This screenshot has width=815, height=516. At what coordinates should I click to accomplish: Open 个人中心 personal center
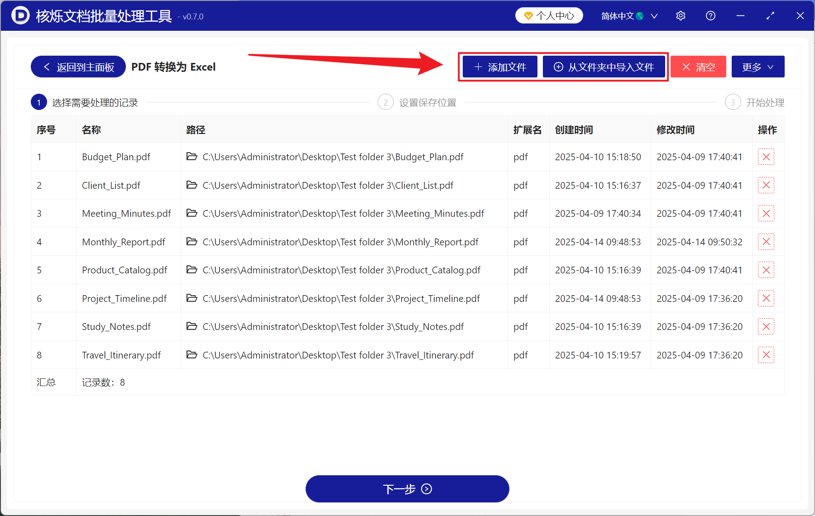[549, 16]
